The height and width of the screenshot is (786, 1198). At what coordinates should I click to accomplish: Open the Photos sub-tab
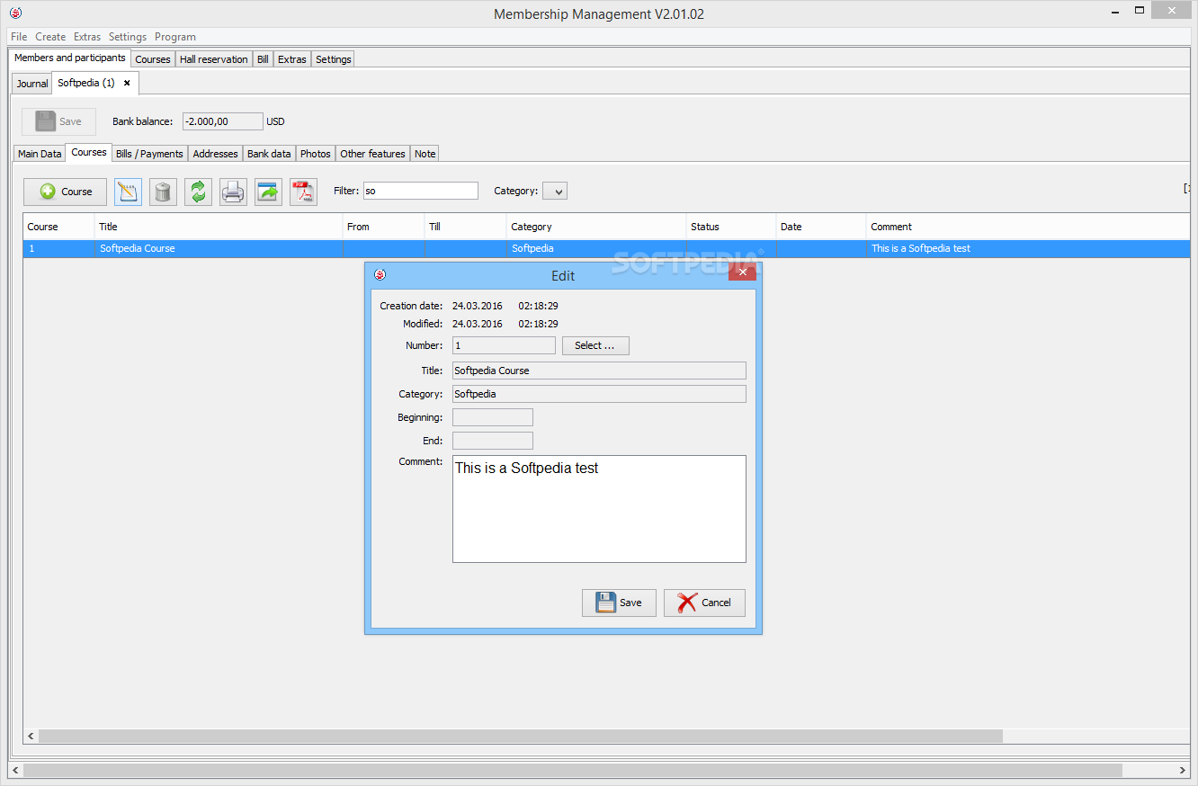click(x=316, y=154)
